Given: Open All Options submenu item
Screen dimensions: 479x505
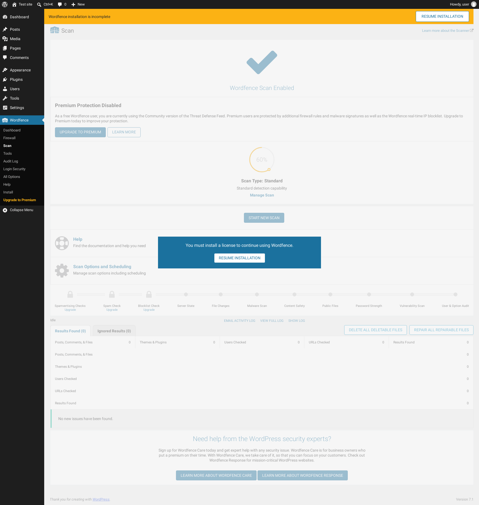Looking at the screenshot, I should 12,177.
